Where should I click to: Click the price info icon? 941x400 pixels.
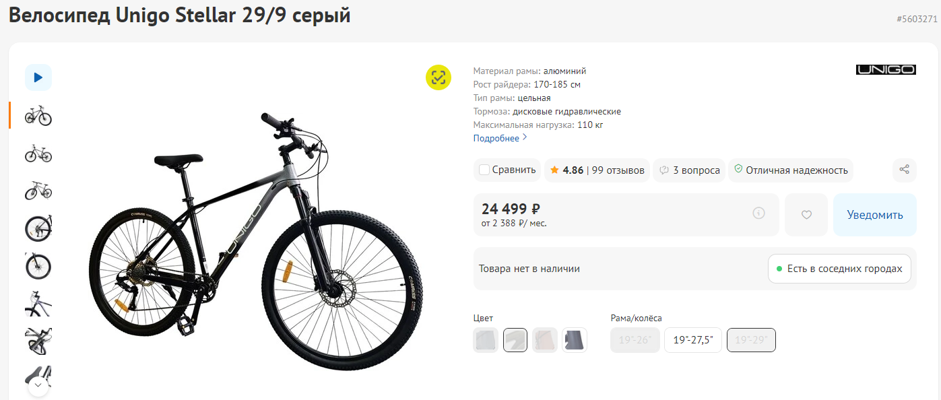pyautogui.click(x=759, y=213)
